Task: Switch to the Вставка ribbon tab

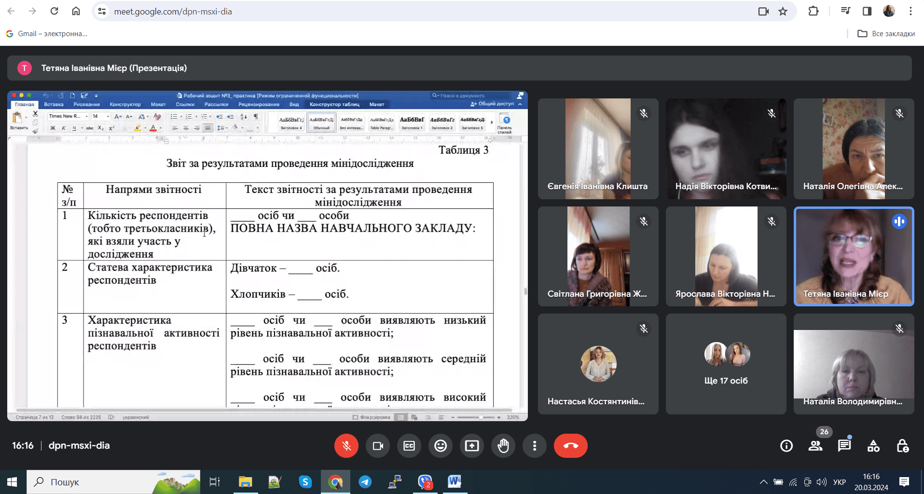Action: click(55, 104)
